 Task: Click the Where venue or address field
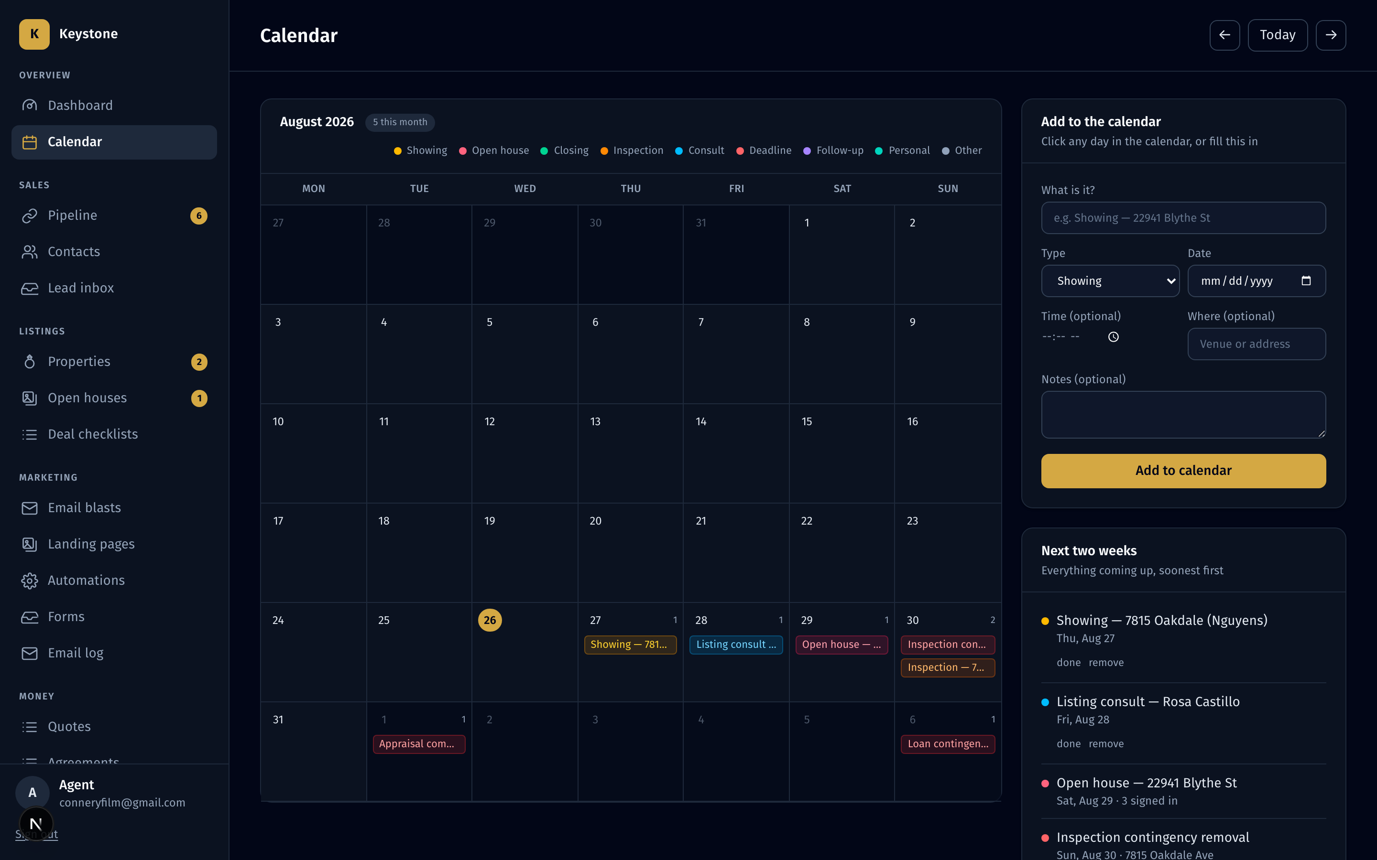[1257, 344]
